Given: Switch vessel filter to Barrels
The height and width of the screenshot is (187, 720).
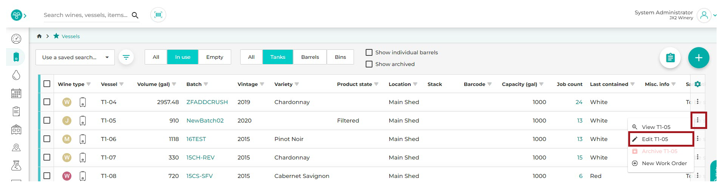Looking at the screenshot, I should click(310, 57).
